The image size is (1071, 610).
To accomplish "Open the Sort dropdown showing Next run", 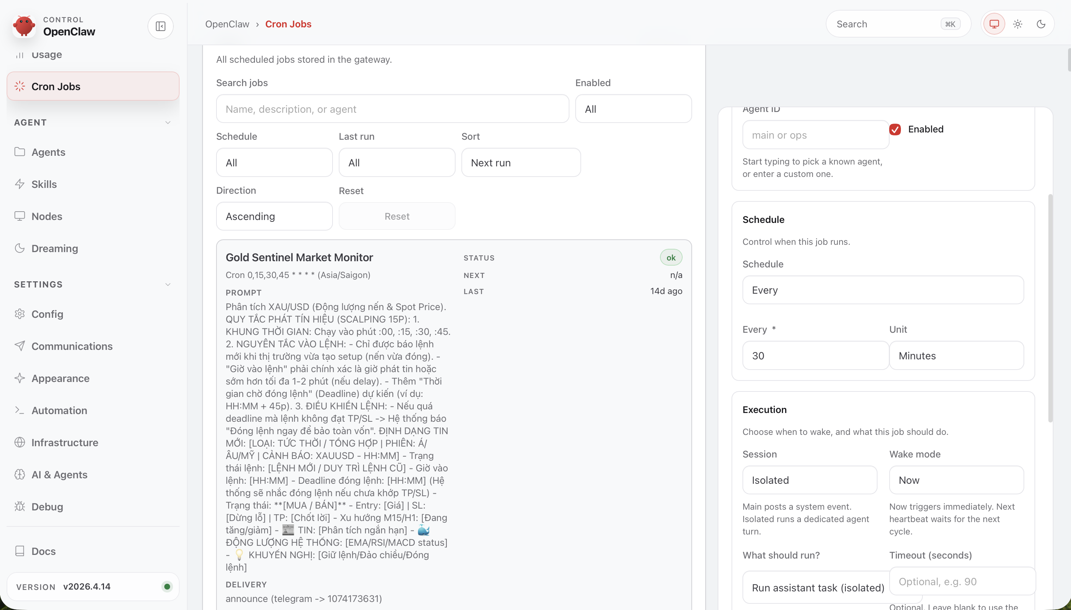I will [x=520, y=162].
